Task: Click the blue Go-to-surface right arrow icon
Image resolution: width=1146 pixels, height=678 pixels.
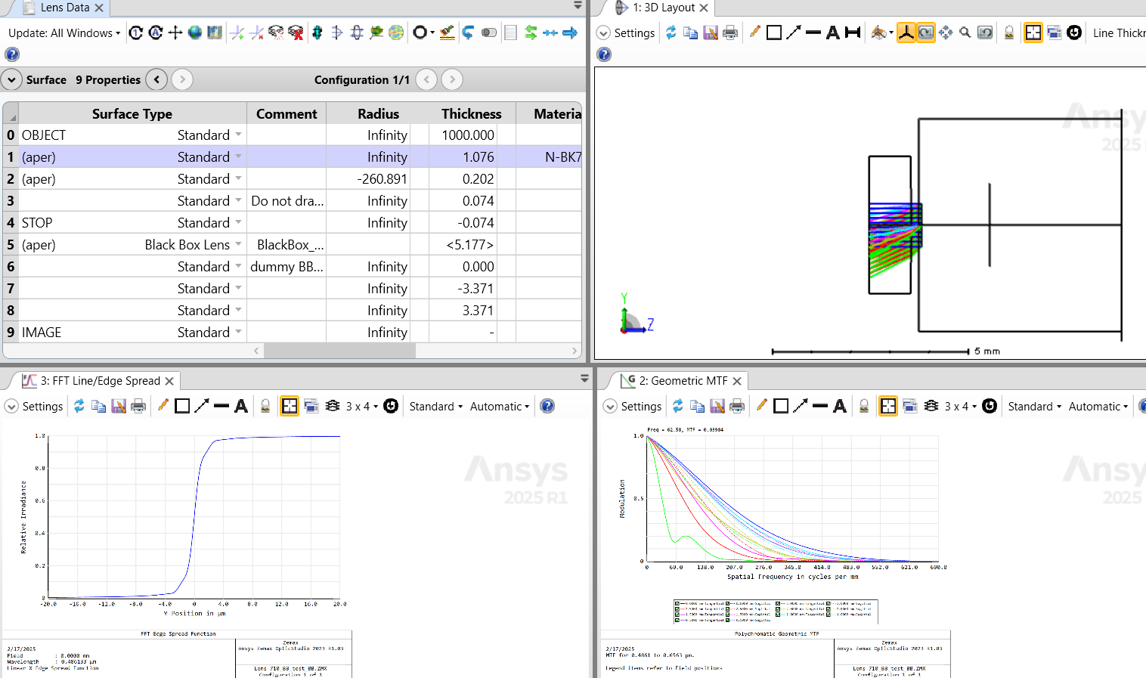Action: [570, 33]
